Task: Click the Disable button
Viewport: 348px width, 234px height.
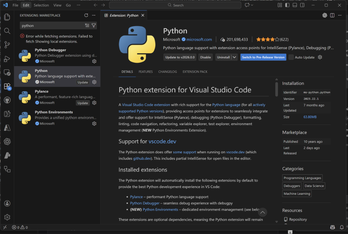Action: click(x=206, y=57)
